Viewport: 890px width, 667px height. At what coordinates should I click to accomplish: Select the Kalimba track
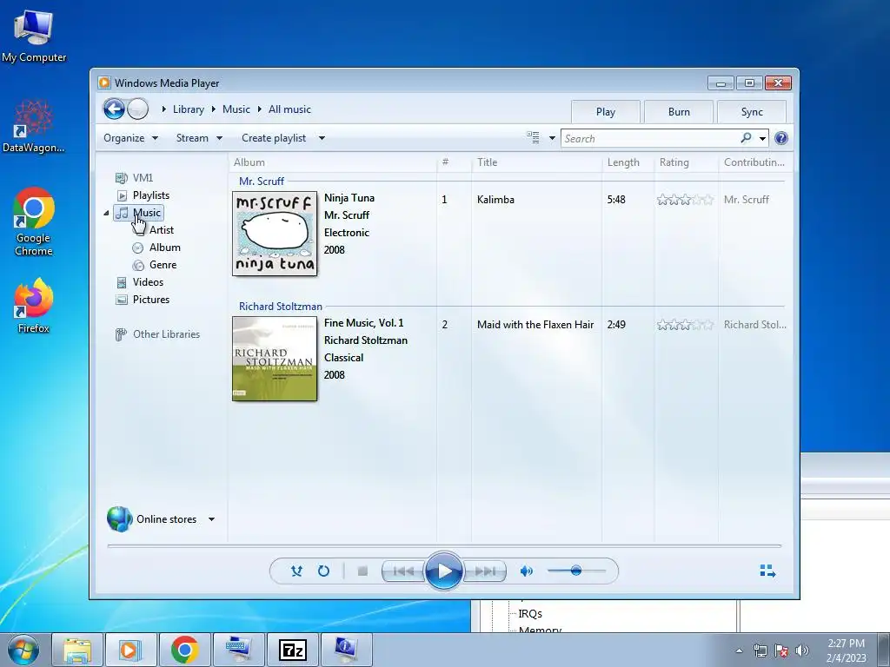(495, 200)
